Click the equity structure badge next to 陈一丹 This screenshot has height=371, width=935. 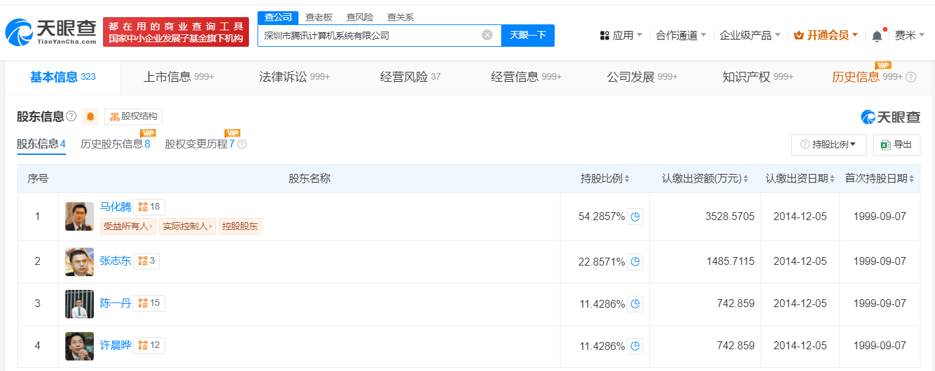[x=149, y=303]
